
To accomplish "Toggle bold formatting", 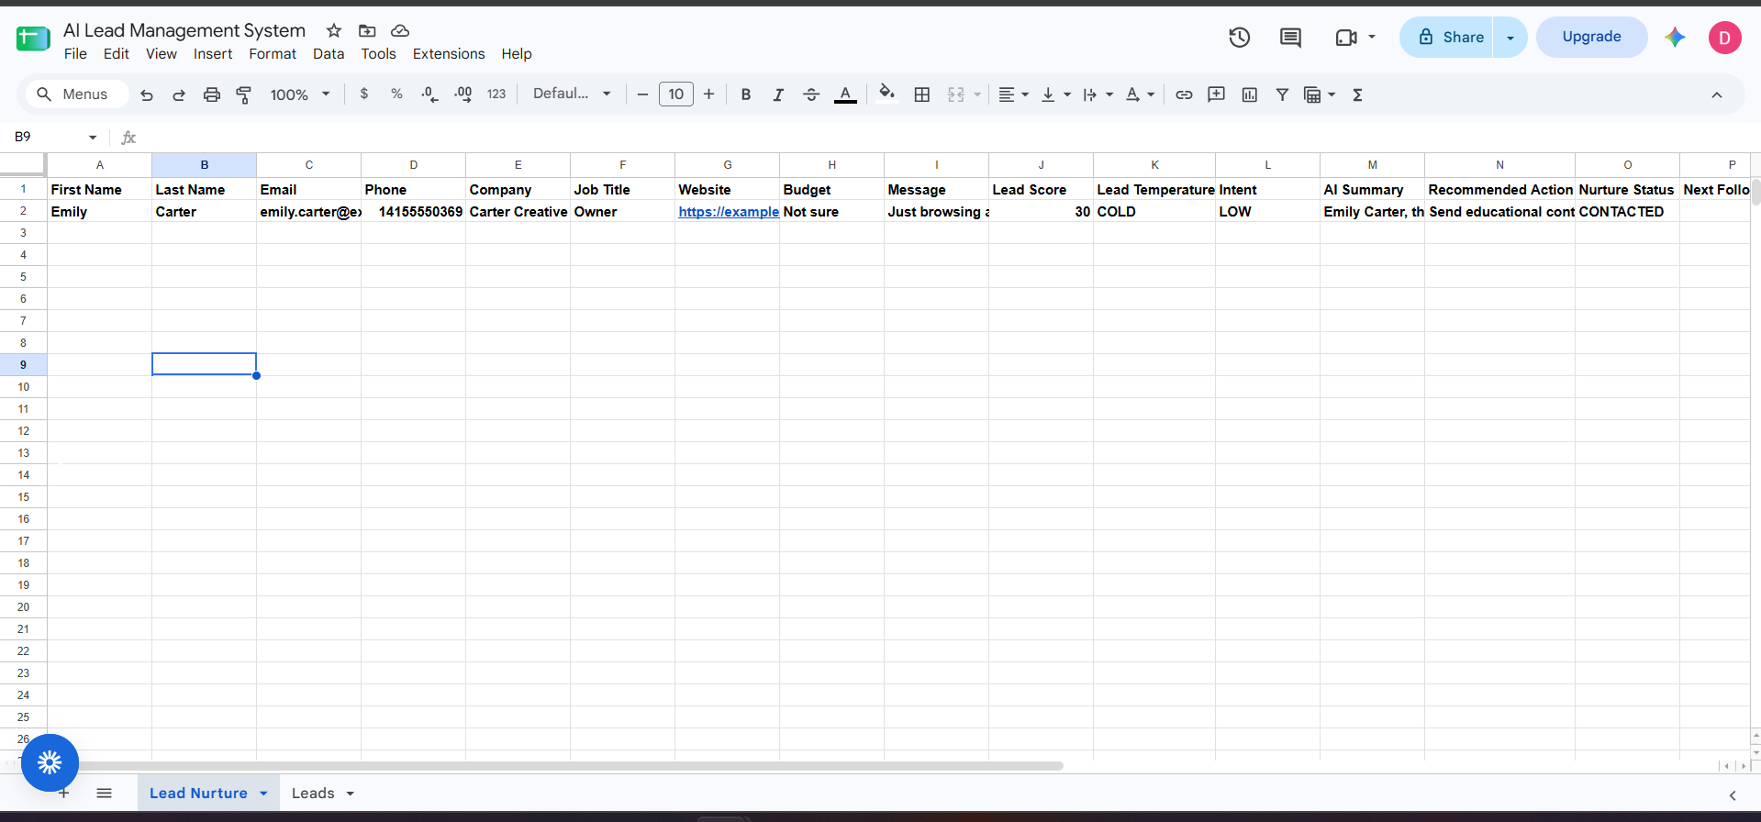I will click(746, 94).
